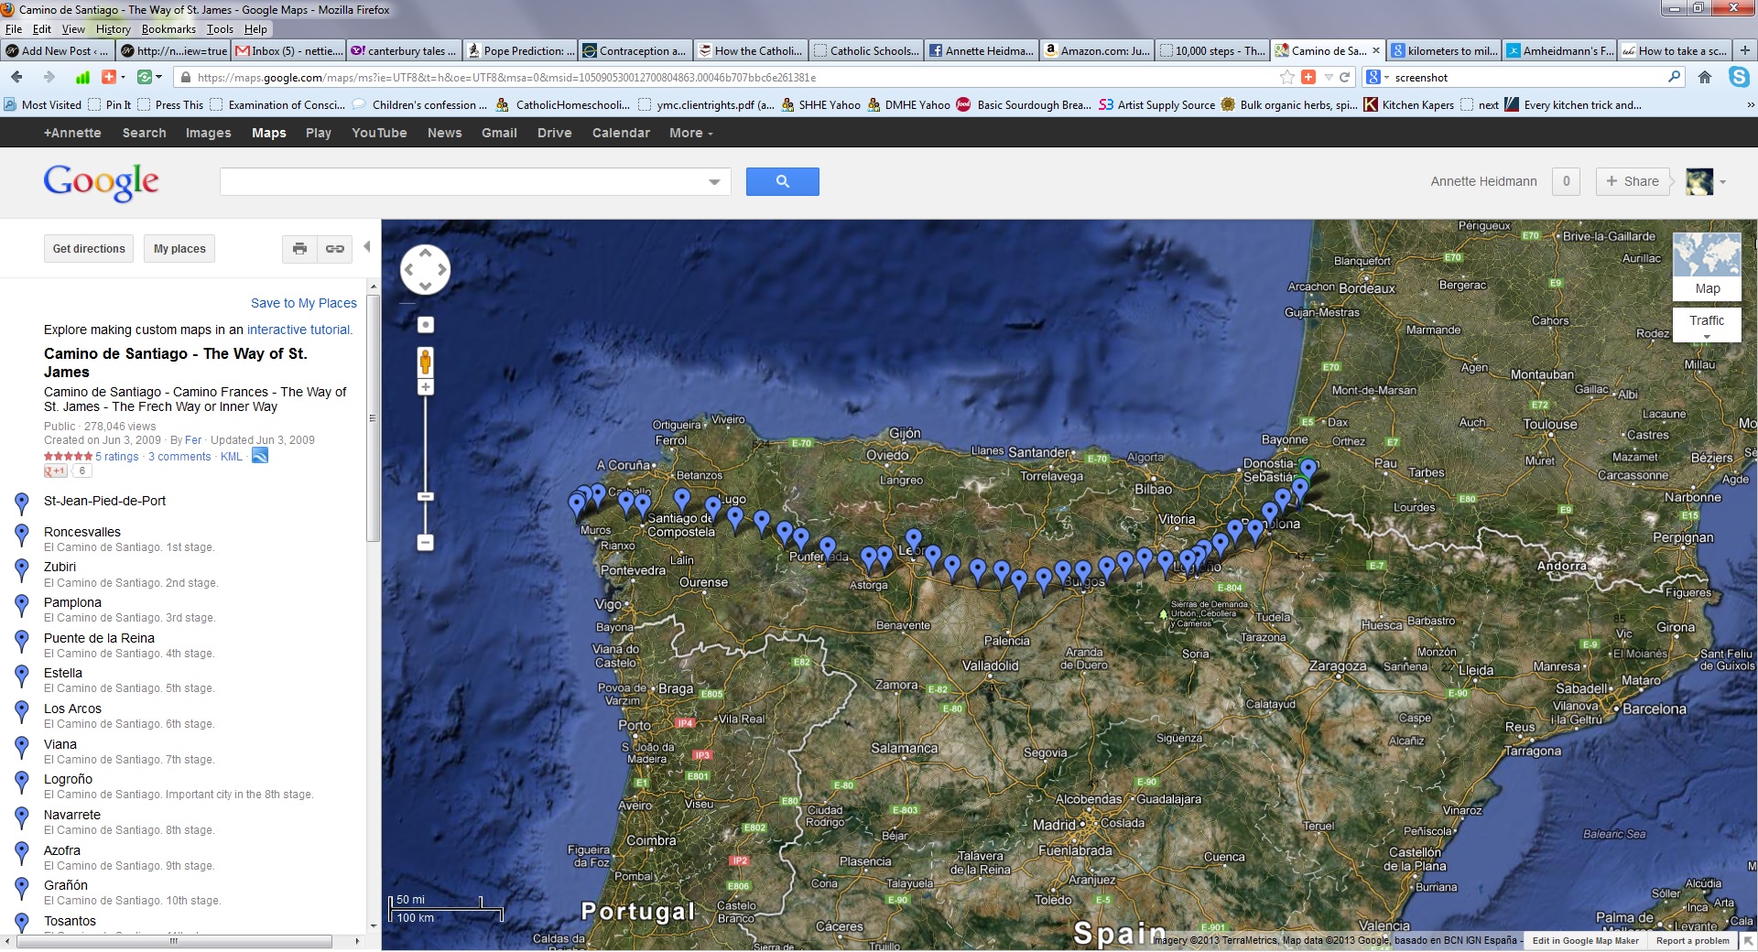
Task: Expand the More menu in Google bar
Action: (x=690, y=133)
